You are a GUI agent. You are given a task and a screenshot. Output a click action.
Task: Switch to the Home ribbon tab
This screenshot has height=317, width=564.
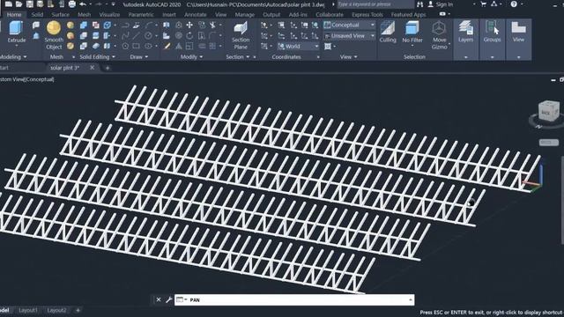click(x=14, y=15)
